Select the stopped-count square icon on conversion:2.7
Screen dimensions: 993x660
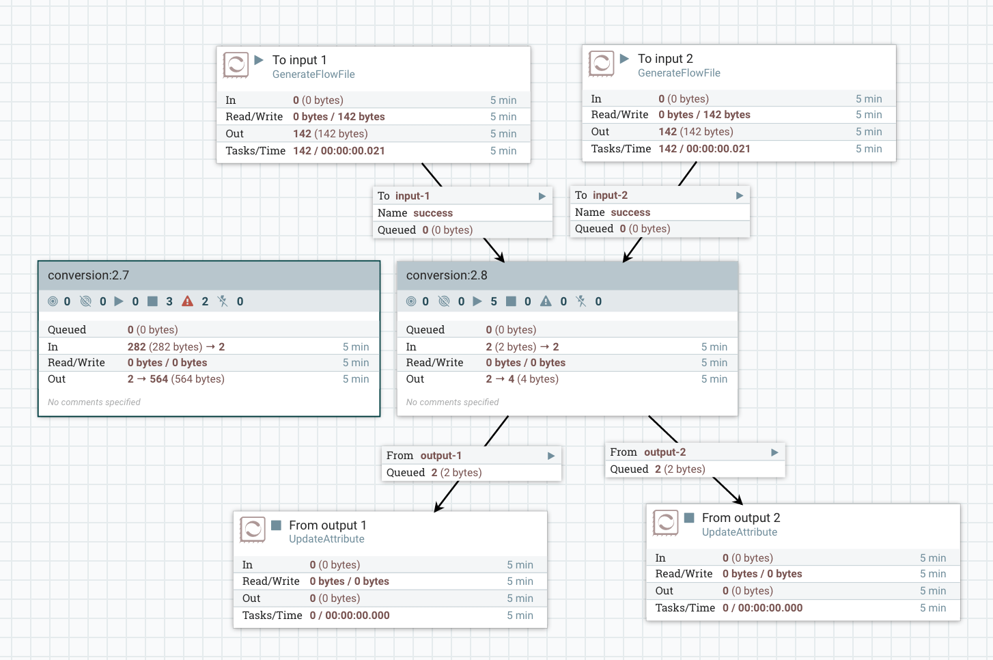(x=152, y=301)
